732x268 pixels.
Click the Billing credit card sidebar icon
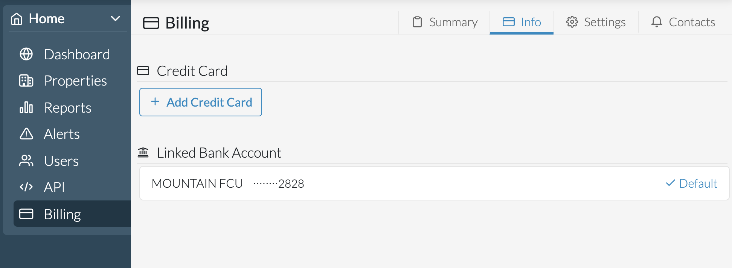tap(26, 214)
